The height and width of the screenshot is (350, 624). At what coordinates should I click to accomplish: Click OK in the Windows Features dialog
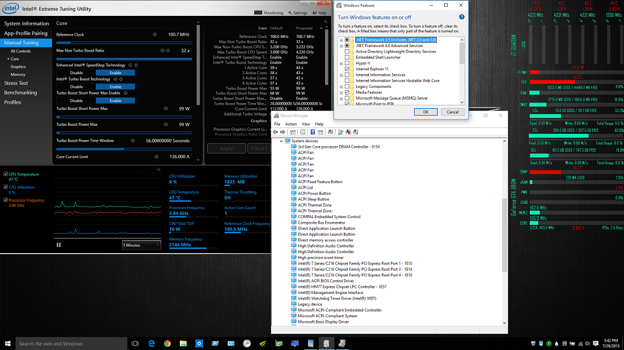(x=425, y=112)
